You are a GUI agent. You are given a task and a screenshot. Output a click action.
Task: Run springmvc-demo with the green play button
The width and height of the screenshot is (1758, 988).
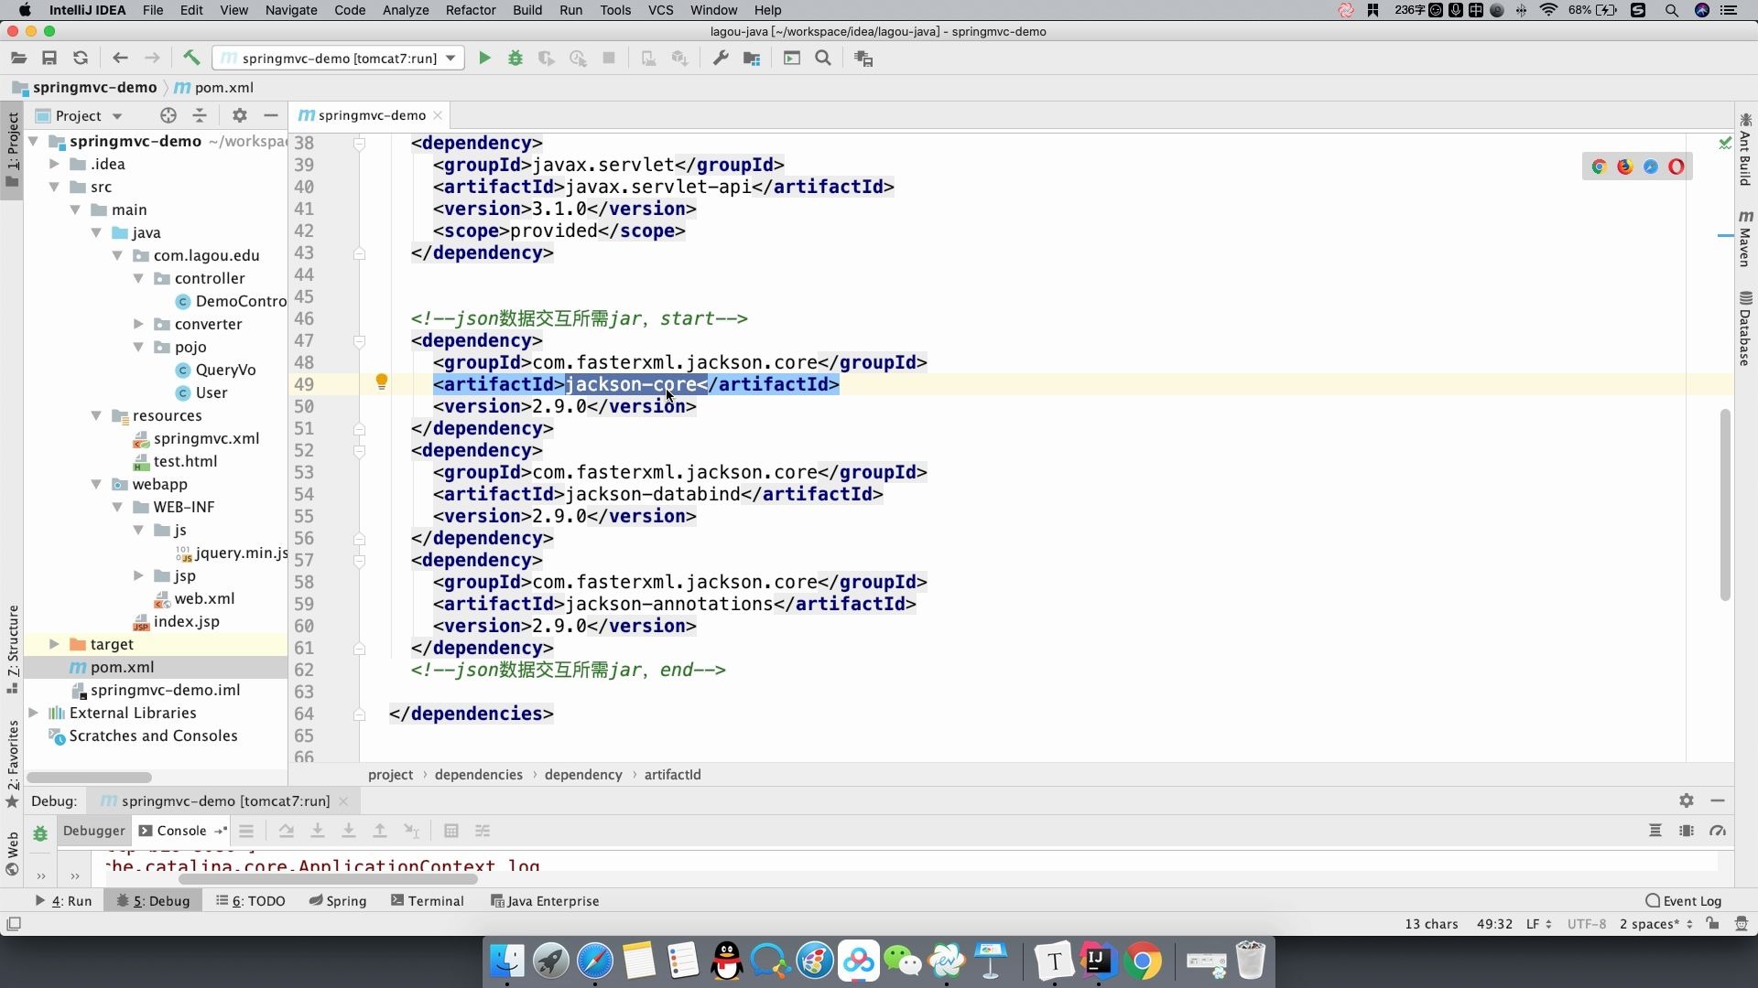pyautogui.click(x=484, y=59)
